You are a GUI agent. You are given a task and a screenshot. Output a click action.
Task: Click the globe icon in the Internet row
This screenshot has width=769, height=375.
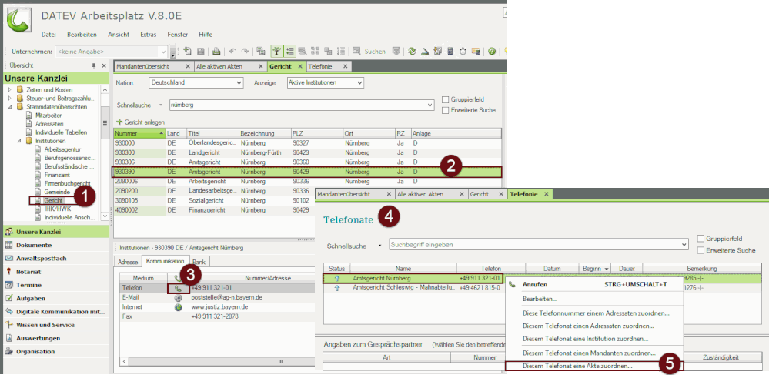[178, 306]
